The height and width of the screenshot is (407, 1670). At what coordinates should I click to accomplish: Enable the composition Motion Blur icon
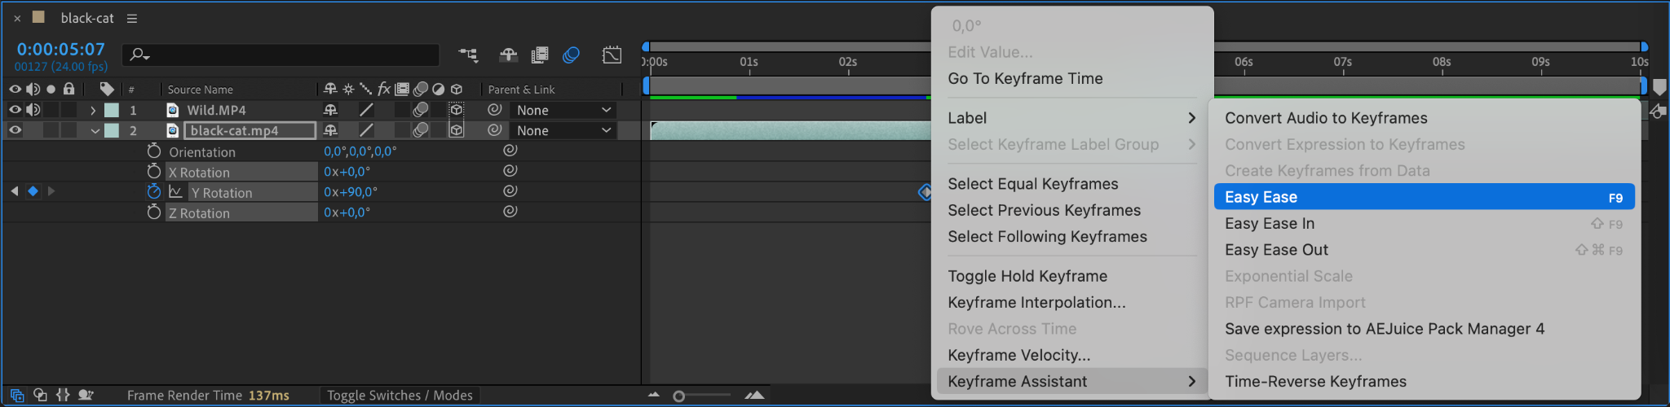[572, 55]
